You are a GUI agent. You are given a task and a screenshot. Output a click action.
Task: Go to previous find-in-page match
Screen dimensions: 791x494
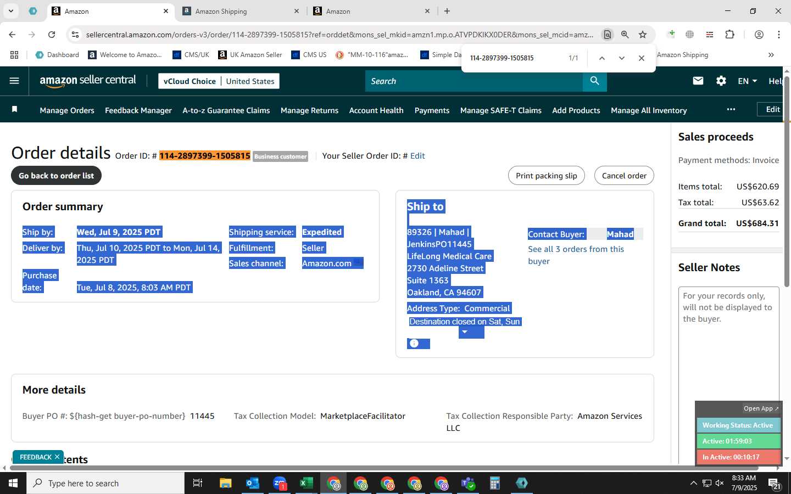601,58
